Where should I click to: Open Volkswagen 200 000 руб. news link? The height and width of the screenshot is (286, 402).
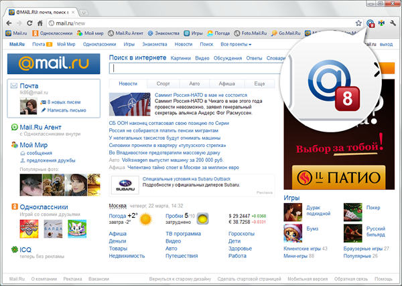pos(173,160)
